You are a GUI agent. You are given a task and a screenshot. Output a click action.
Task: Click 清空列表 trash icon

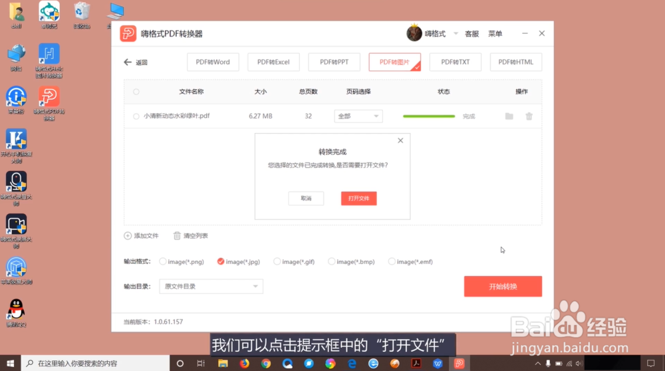(x=177, y=236)
